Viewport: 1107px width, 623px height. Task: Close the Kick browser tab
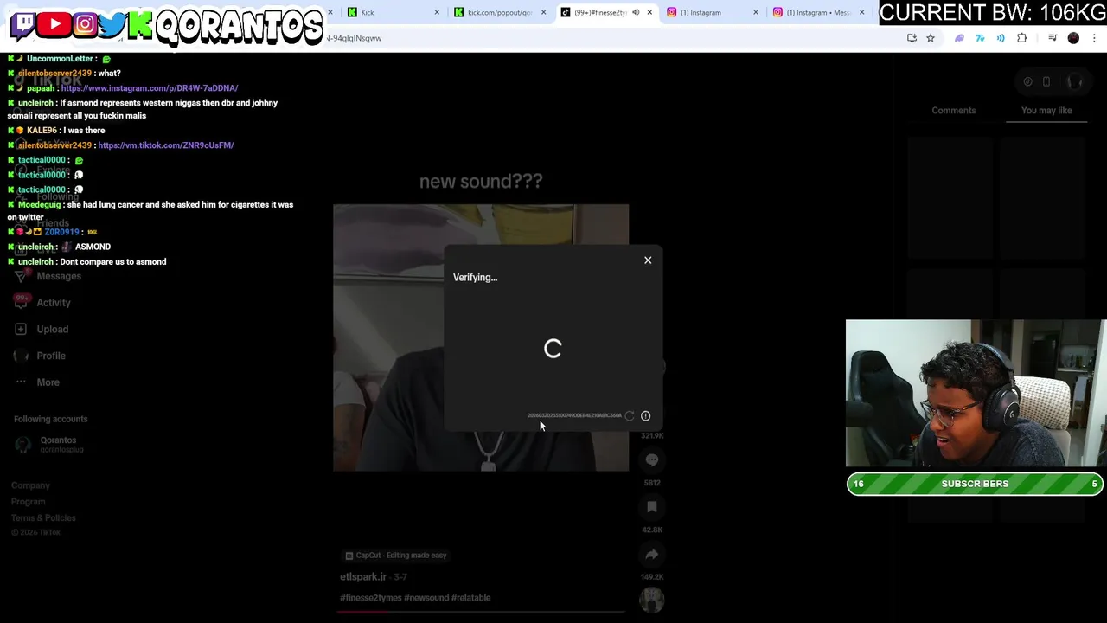tap(437, 12)
